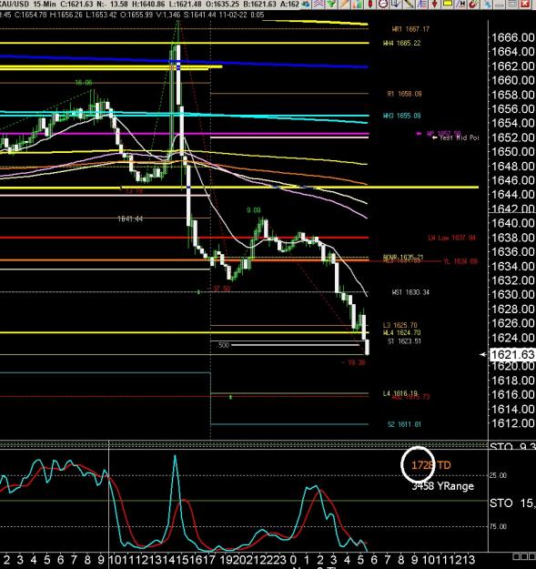Click the red stacked chevrons toolbar icon

tap(319, 4)
